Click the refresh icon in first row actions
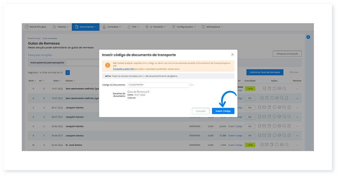 point(274,89)
